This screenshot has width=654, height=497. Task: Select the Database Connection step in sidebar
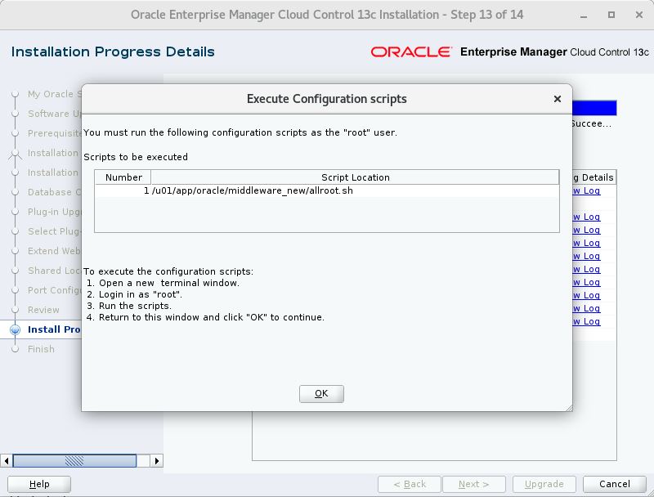[x=54, y=192]
